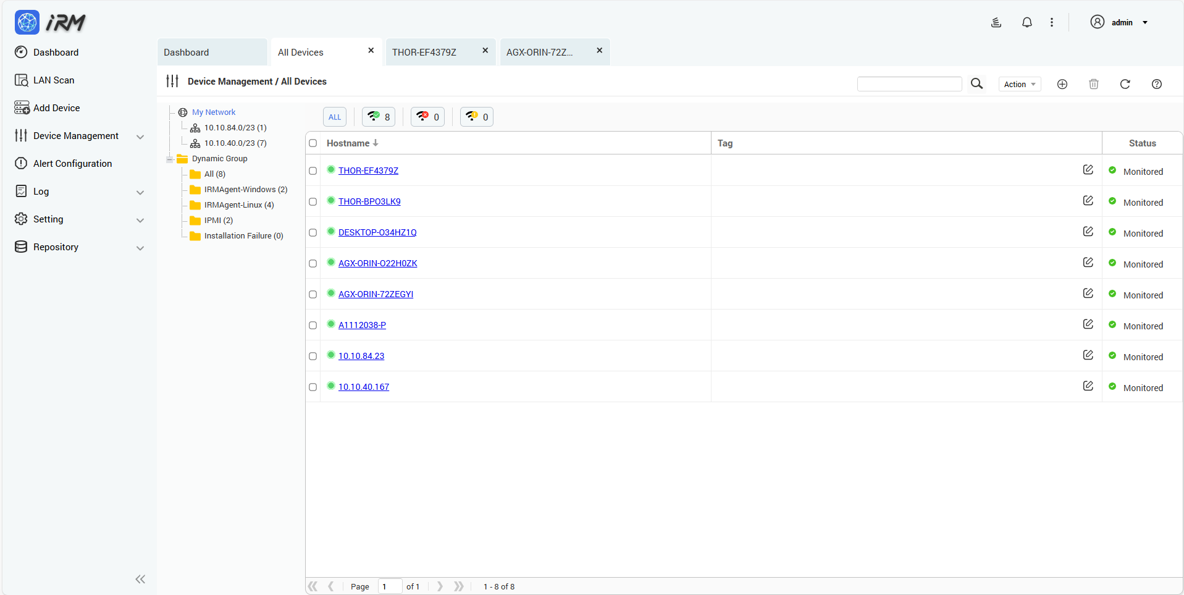Toggle the select-all checkbox in header
The image size is (1184, 595).
click(x=313, y=143)
